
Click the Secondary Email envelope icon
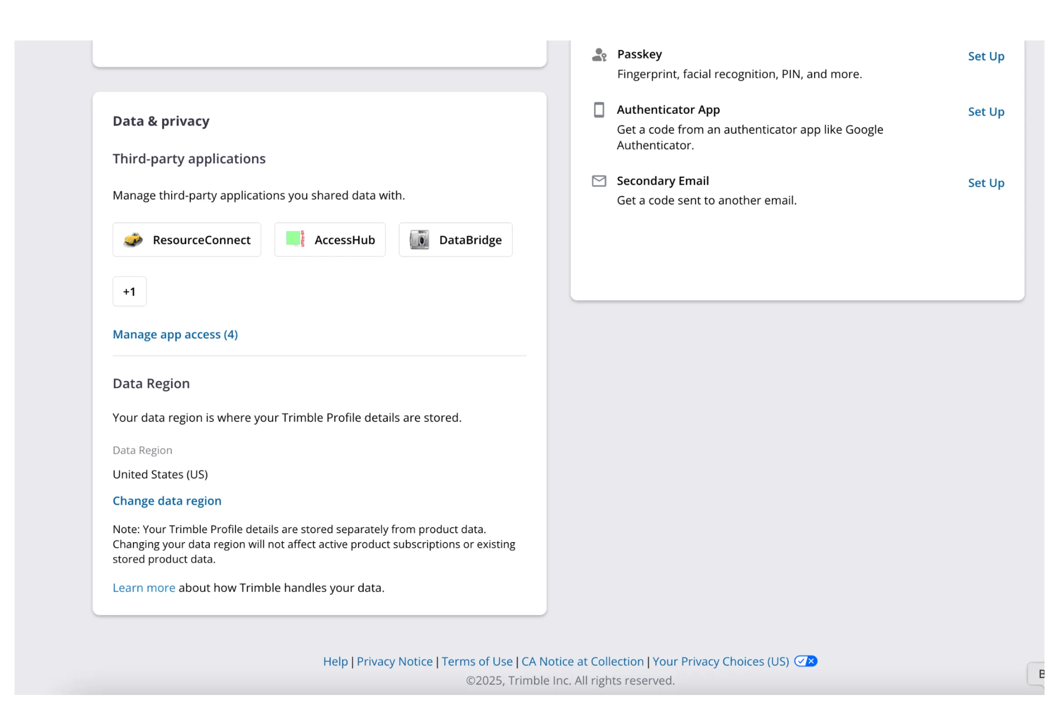point(599,181)
